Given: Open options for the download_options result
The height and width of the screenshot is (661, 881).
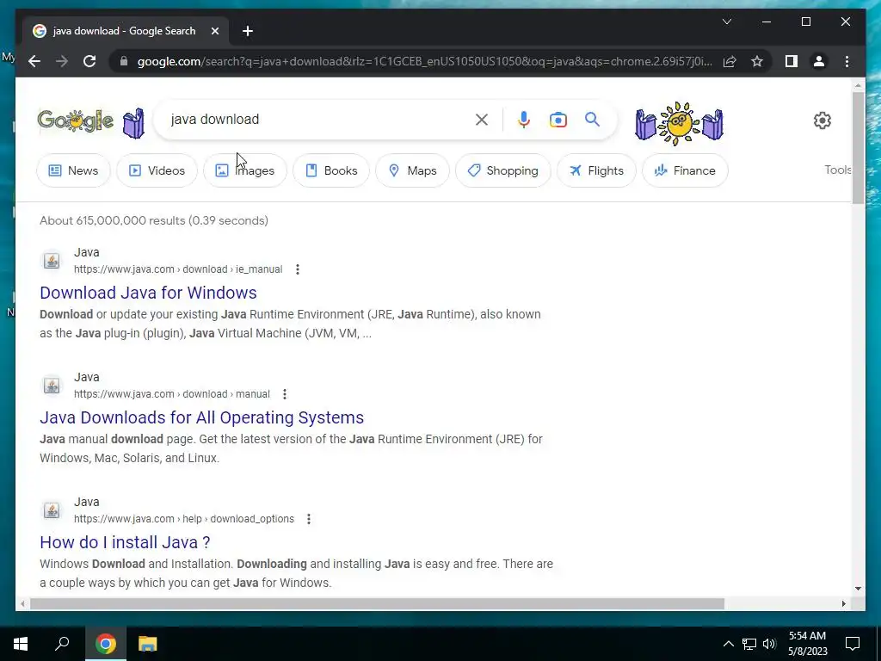Looking at the screenshot, I should pos(309,519).
